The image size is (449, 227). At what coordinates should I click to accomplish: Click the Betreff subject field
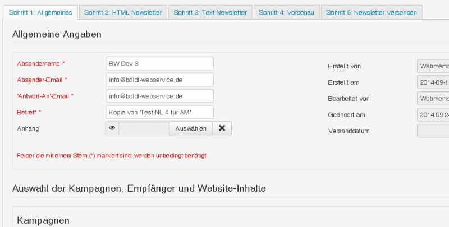point(159,112)
